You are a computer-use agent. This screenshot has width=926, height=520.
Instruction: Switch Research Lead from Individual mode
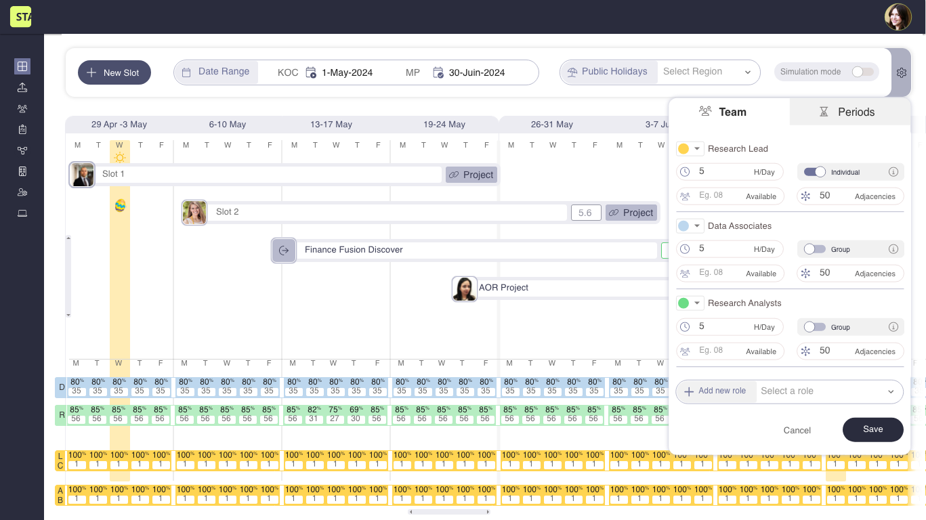(814, 172)
